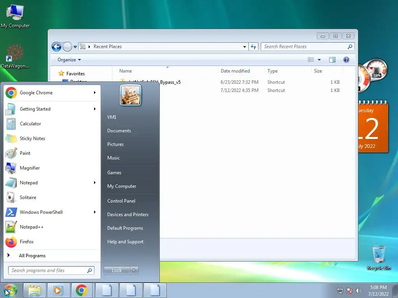Toggle the preview pane in Explorer
Image resolution: width=398 pixels, height=298 pixels.
[x=332, y=59]
